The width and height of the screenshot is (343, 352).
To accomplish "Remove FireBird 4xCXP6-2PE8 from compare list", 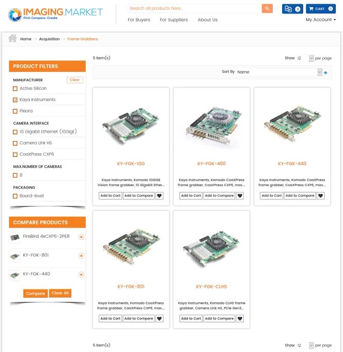I will coord(81,237).
